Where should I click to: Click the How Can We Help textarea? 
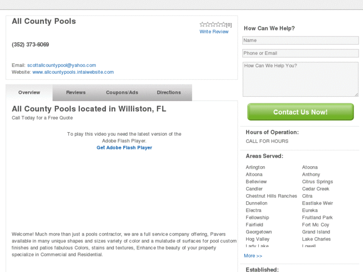(x=300, y=79)
